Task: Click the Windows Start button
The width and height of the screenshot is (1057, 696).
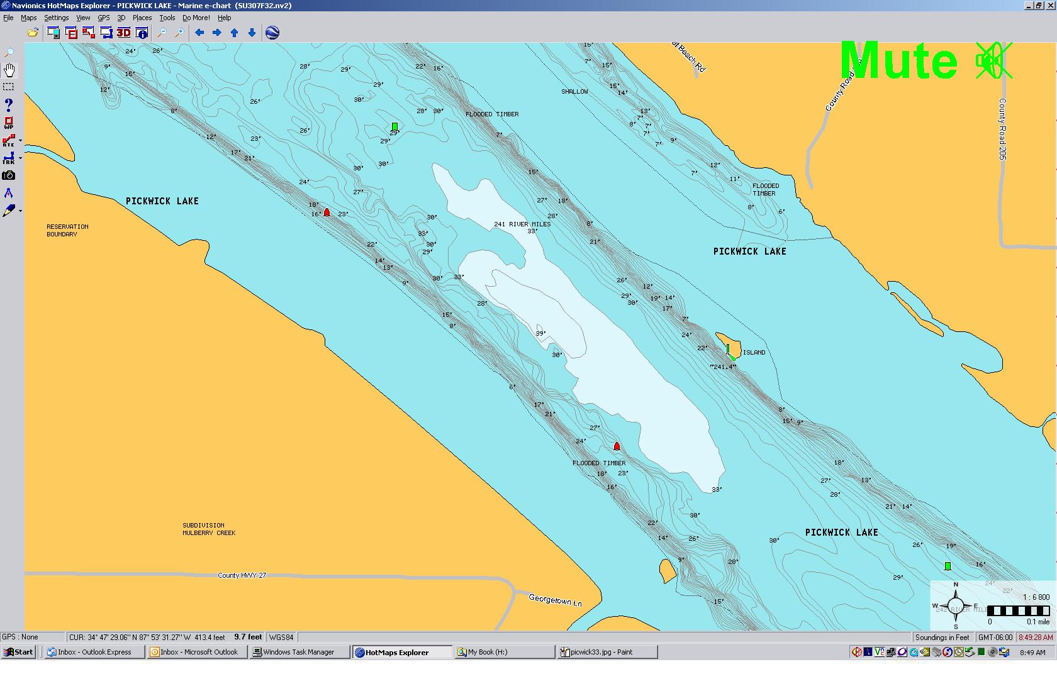Action: pos(18,652)
